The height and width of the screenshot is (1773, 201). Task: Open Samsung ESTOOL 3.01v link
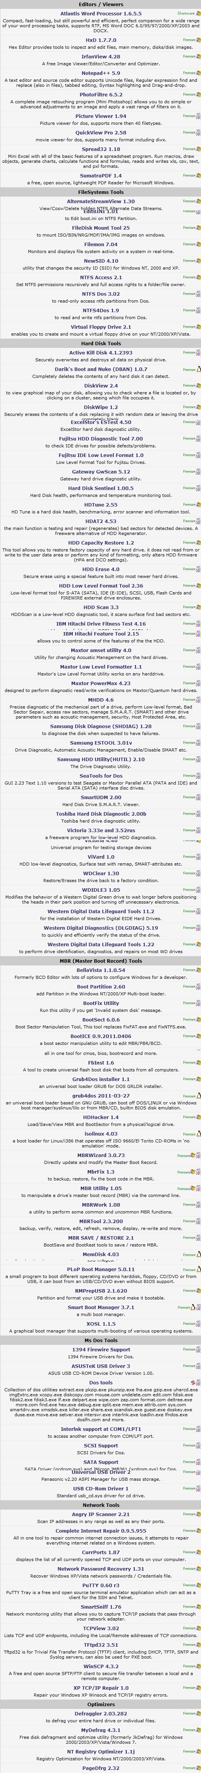[x=100, y=743]
